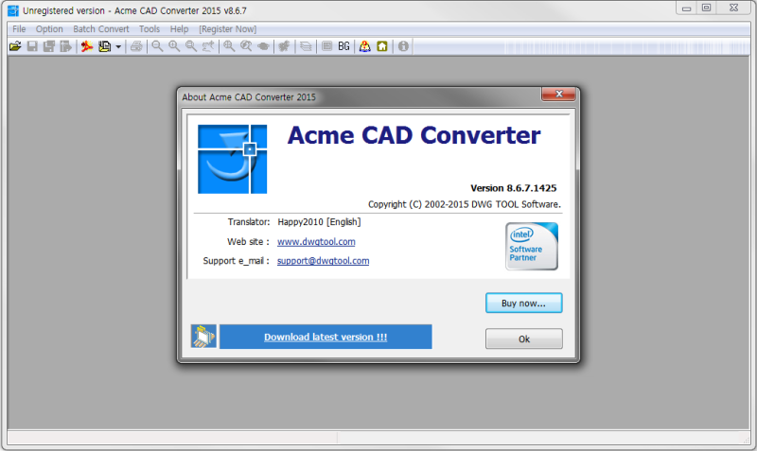The width and height of the screenshot is (757, 451).
Task: Click the round info About icon
Action: click(403, 46)
